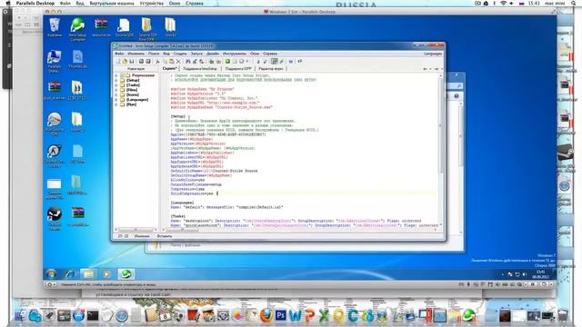Open Excel from the Mac dock
This screenshot has width=582, height=327.
coord(324,315)
